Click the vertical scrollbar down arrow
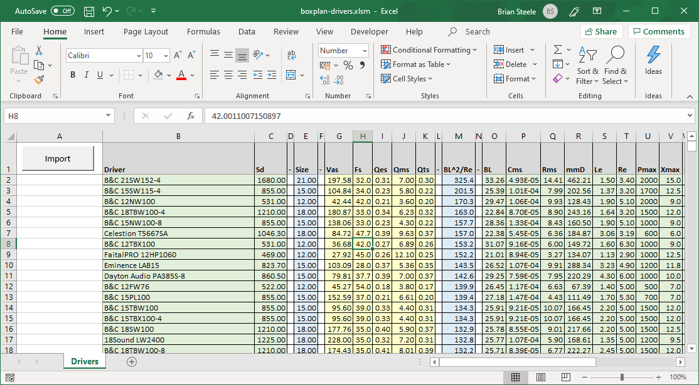 coord(691,349)
